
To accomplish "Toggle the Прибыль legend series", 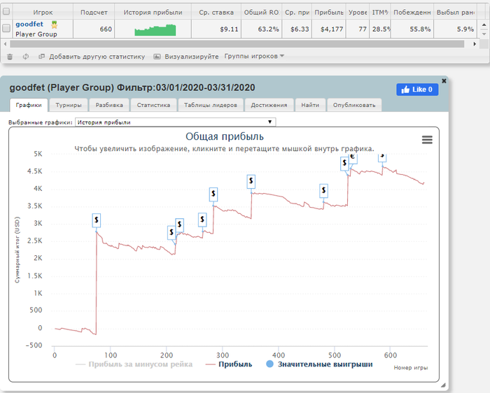I will point(229,364).
